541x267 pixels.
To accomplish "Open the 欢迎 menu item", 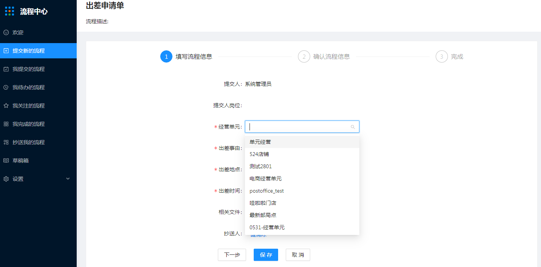I will pos(38,32).
